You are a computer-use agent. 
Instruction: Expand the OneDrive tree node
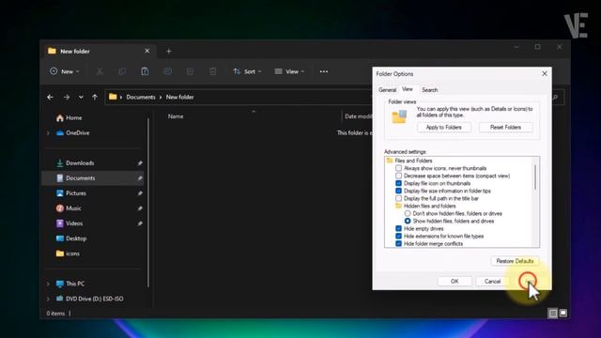click(x=48, y=133)
